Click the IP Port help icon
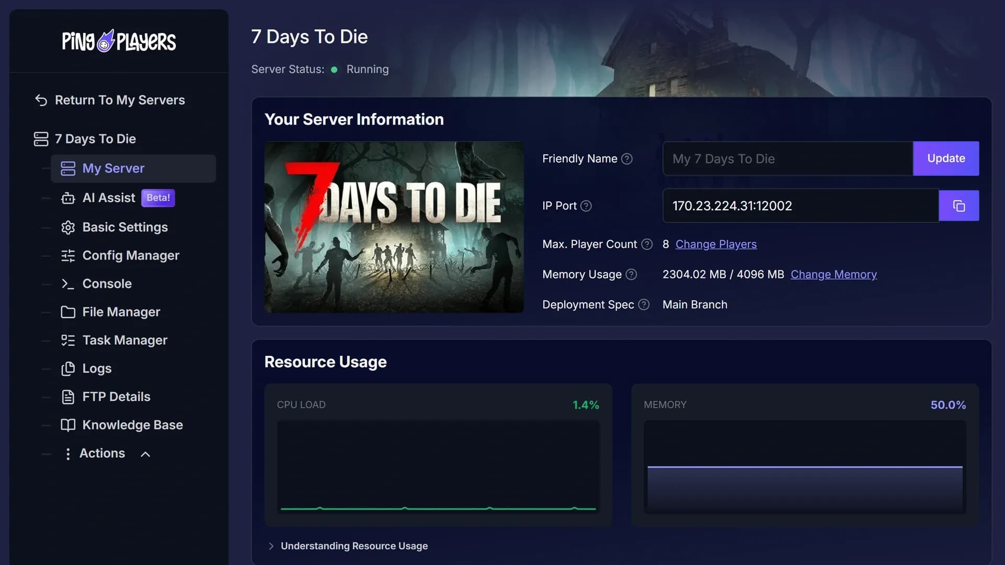This screenshot has width=1005, height=565. click(x=586, y=206)
